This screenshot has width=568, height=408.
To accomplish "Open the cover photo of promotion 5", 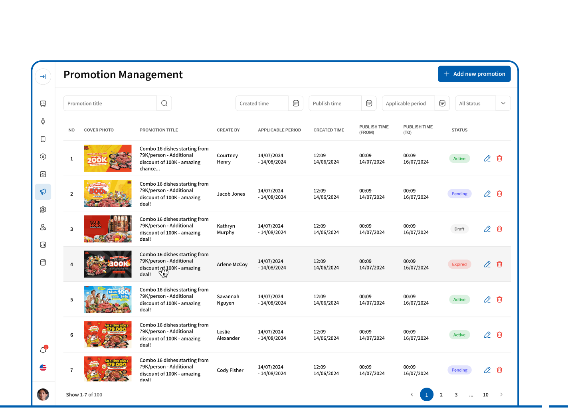I will [x=107, y=299].
